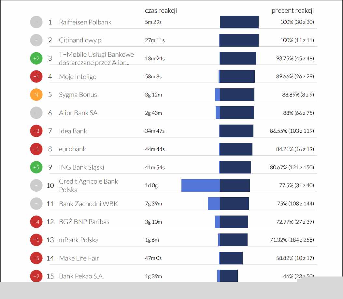Viewport: 343px width, 299px height.
Task: Click the green +2 badge for T-Mobile
Action: click(x=36, y=58)
